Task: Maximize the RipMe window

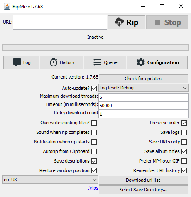Action: (x=162, y=6)
